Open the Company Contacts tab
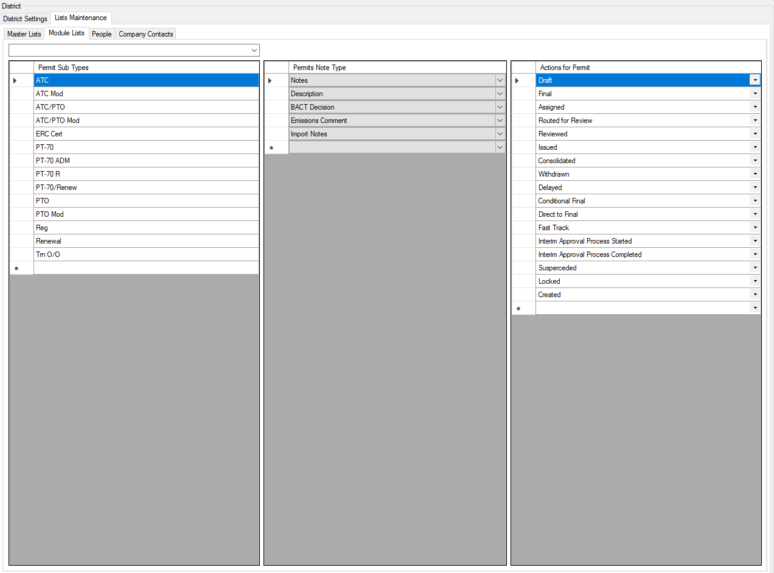This screenshot has width=774, height=573. coord(145,33)
